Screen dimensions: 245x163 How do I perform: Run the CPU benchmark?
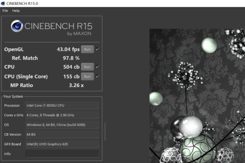87,67
